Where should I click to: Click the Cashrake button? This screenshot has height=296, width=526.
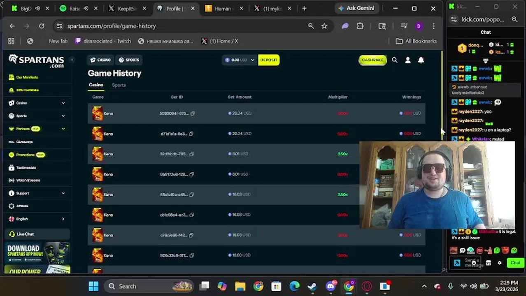click(372, 60)
